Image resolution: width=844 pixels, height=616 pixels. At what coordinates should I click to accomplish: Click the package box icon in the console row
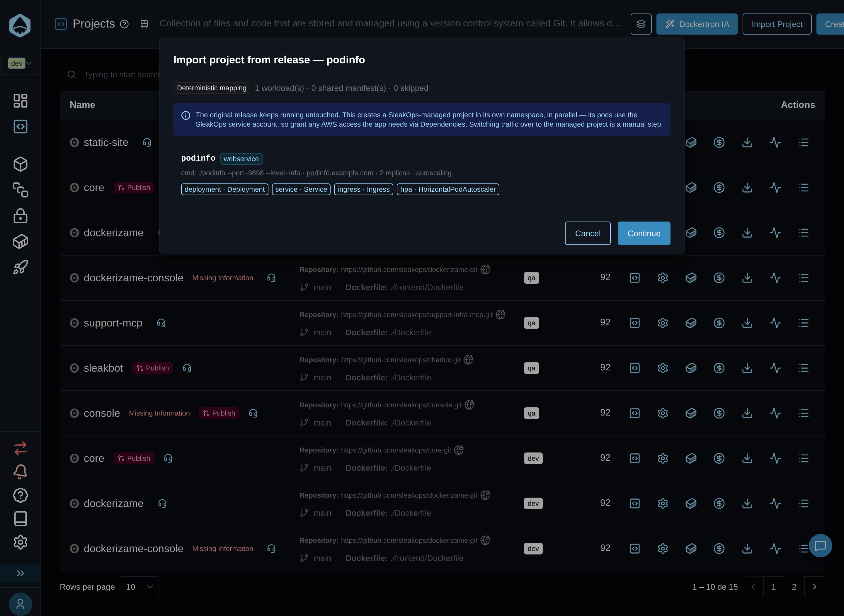click(x=691, y=413)
